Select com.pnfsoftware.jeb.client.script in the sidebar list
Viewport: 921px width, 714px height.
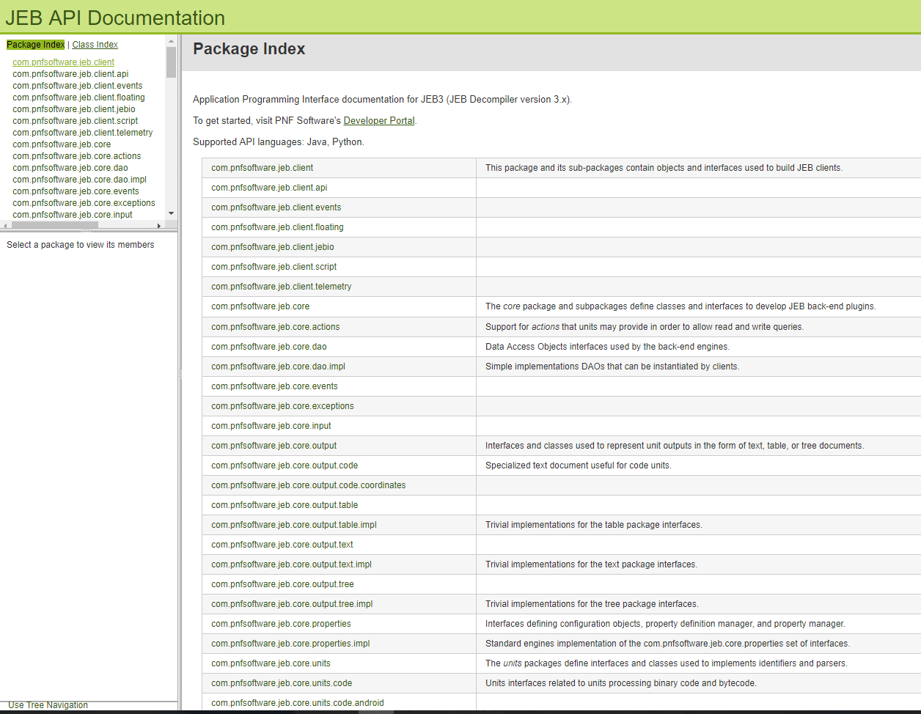[75, 121]
